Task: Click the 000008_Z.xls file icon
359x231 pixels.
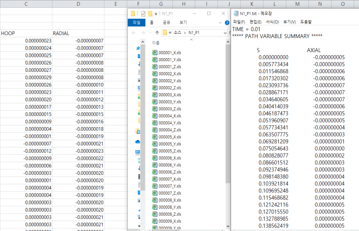Action: click(155, 214)
